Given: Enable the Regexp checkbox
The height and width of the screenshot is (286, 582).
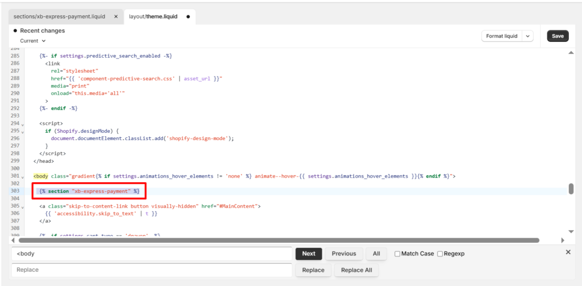Looking at the screenshot, I should tap(440, 254).
